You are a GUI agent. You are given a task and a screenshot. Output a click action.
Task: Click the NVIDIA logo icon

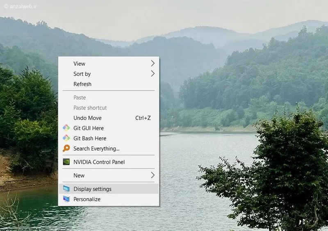point(66,162)
